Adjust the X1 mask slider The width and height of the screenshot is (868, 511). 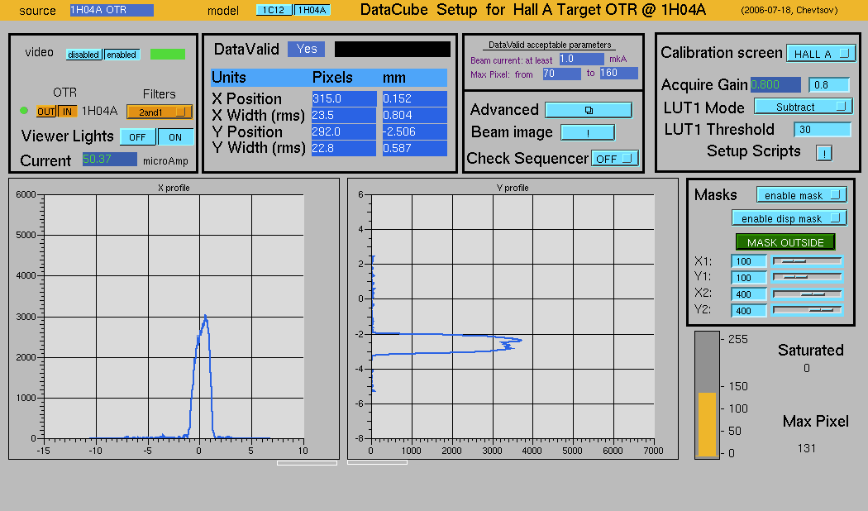click(807, 260)
